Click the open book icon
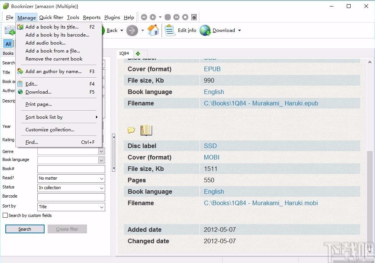The height and width of the screenshot is (263, 375). pos(146,130)
